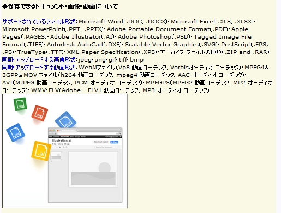
Task: Click the text (.ZIP and .RAR)
Action: click(x=246, y=52)
